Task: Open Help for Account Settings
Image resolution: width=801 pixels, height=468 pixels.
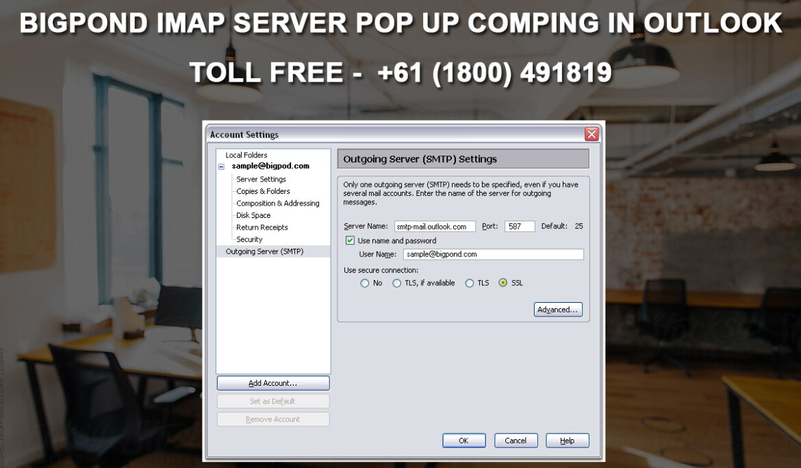Action: tap(567, 441)
